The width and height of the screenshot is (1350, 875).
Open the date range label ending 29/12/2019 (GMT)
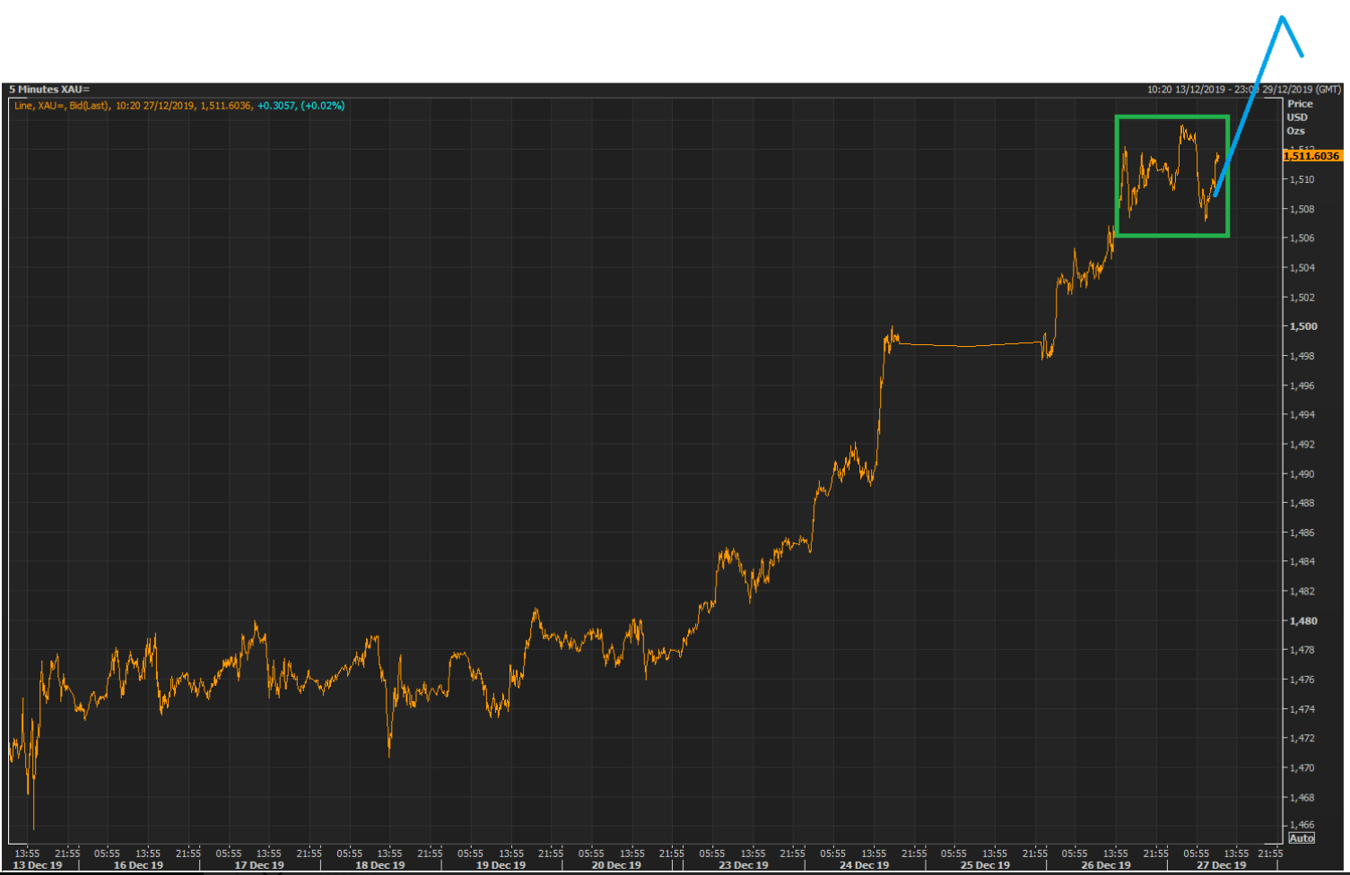1244,90
